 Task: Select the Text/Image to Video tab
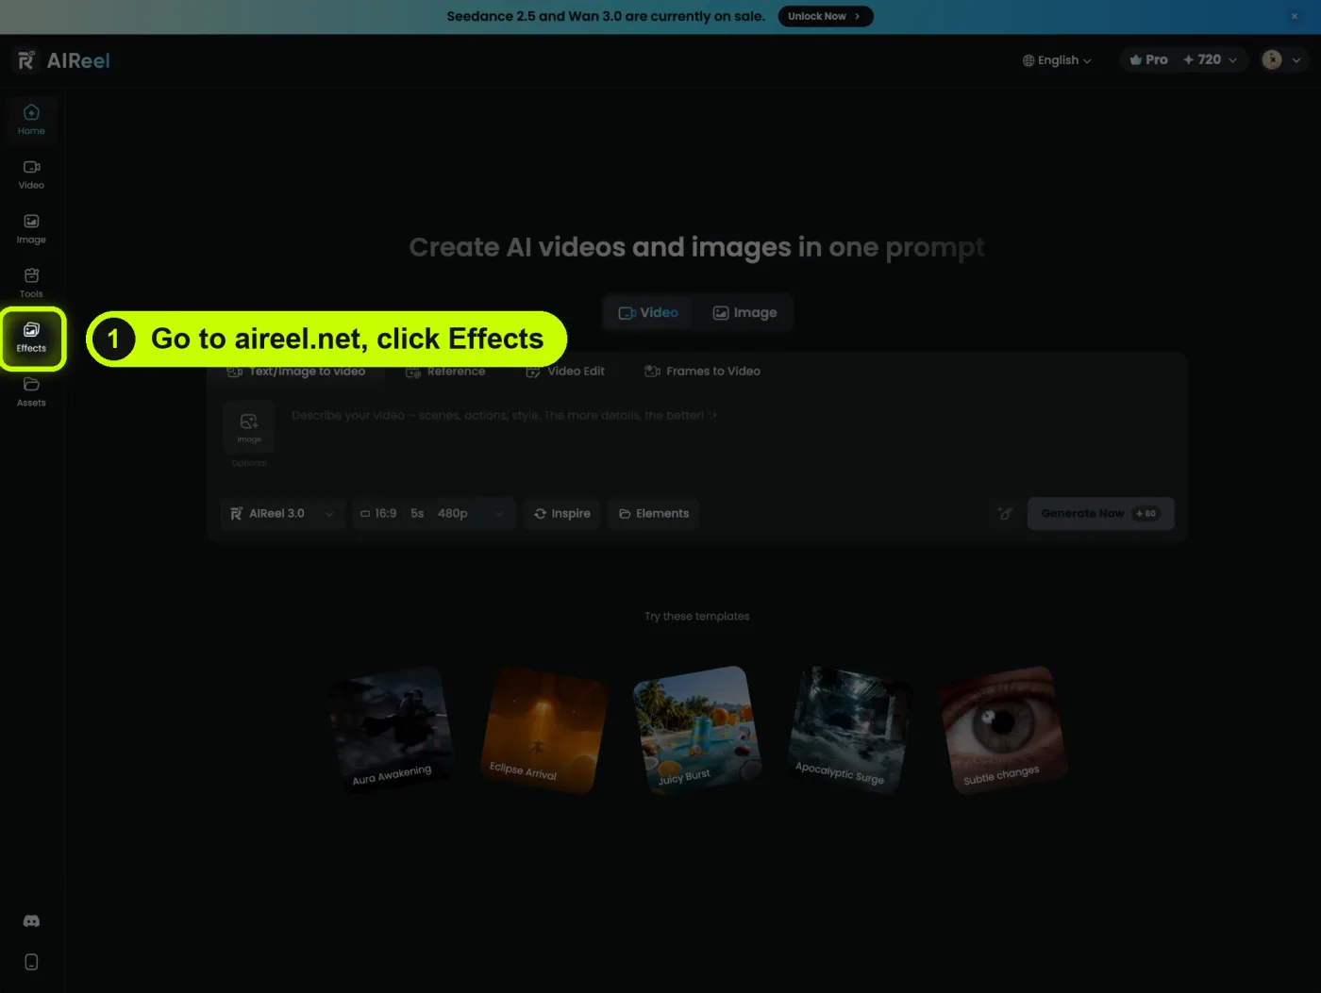(x=296, y=371)
